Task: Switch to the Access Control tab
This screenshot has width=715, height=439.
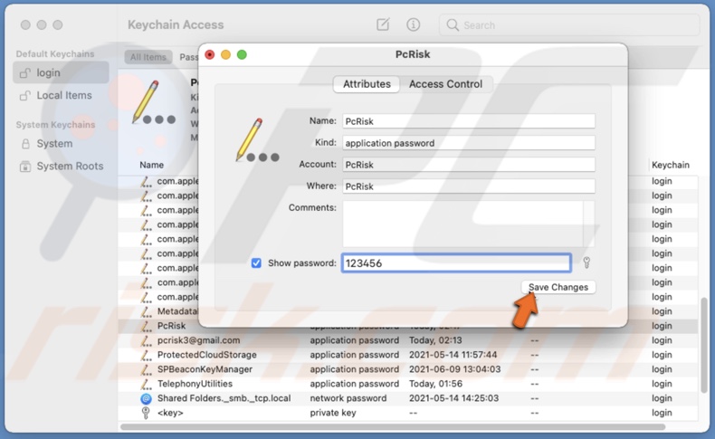Action: [445, 84]
